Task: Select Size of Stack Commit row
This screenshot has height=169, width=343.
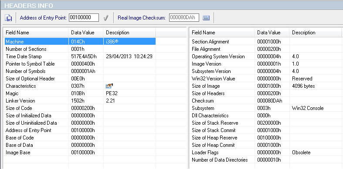Action: pyautogui.click(x=266, y=130)
